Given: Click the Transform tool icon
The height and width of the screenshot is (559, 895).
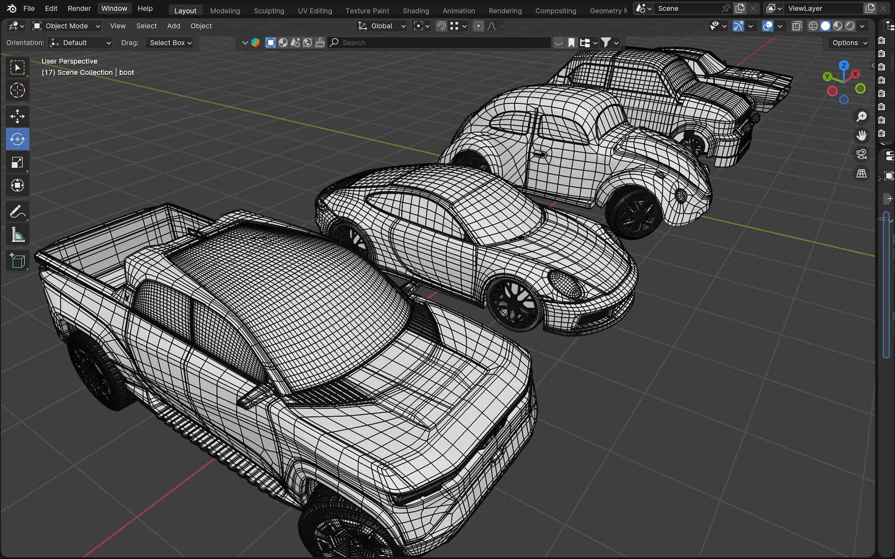Looking at the screenshot, I should pyautogui.click(x=17, y=185).
